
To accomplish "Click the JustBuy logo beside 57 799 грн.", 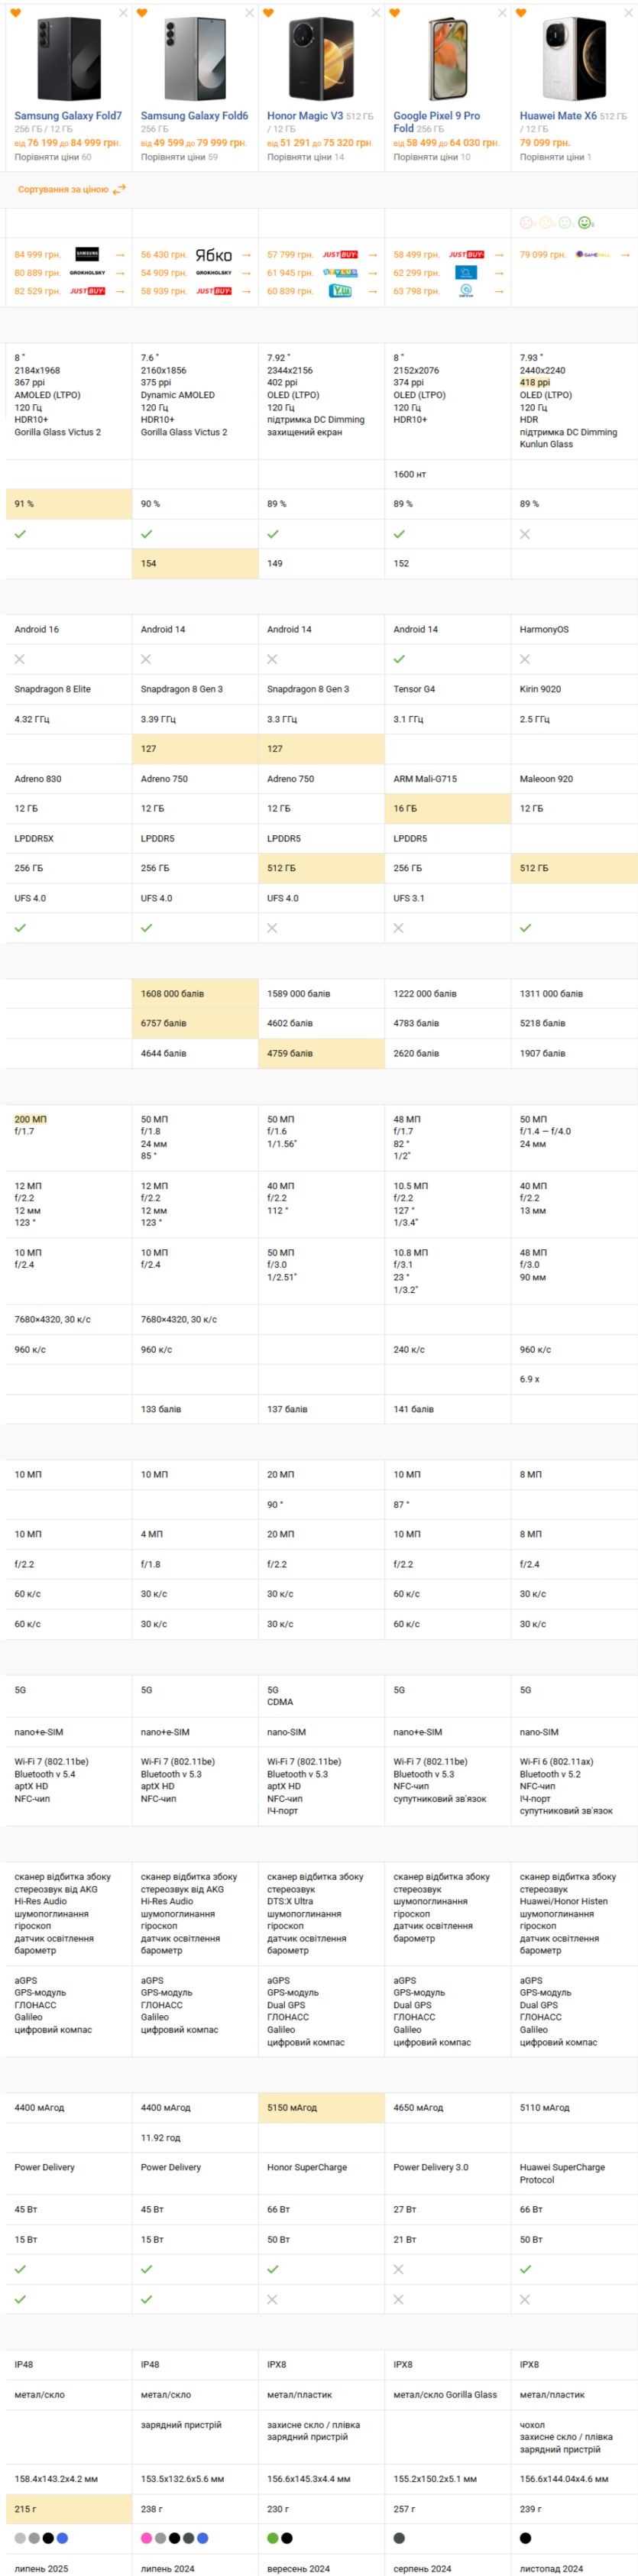I will [x=340, y=255].
